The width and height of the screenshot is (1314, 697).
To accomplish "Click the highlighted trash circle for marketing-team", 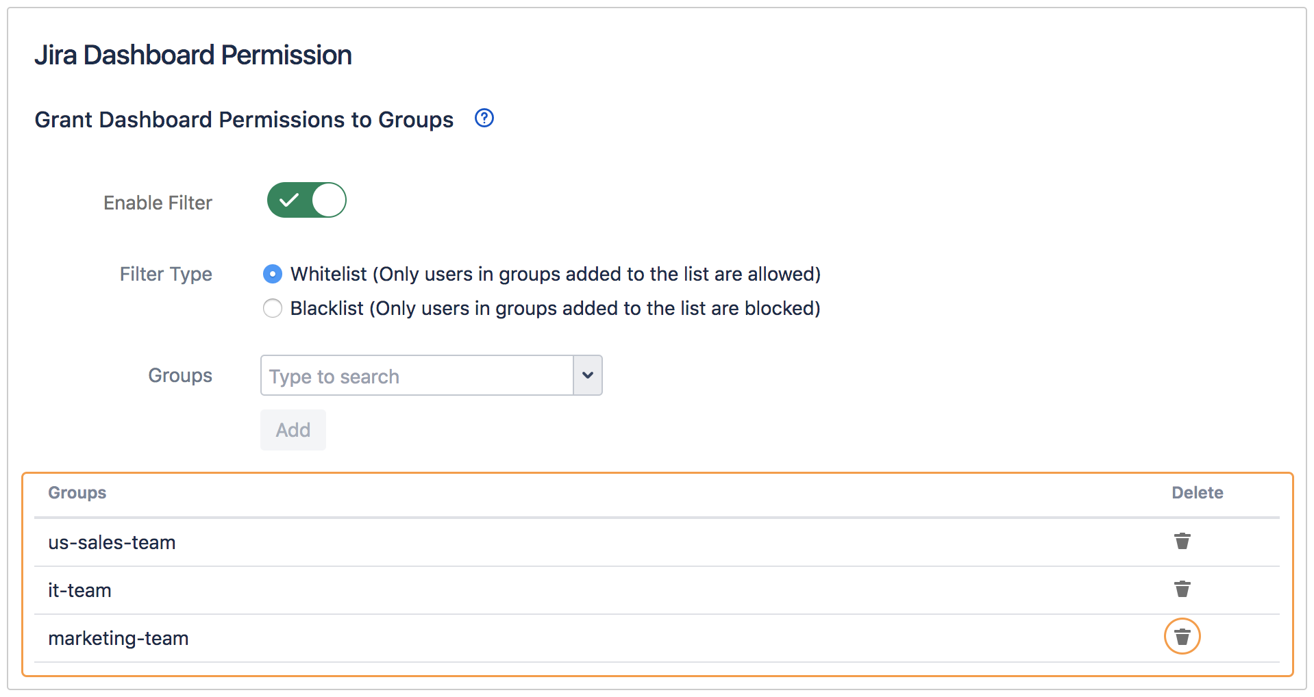I will click(x=1182, y=637).
